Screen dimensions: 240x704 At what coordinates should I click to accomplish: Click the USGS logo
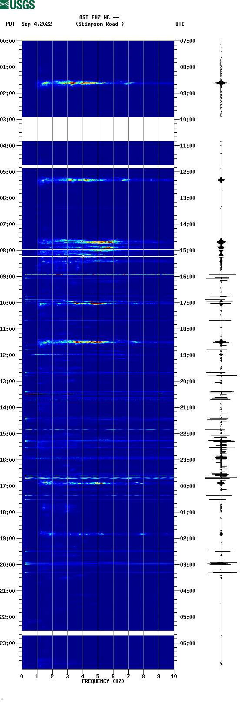click(17, 5)
